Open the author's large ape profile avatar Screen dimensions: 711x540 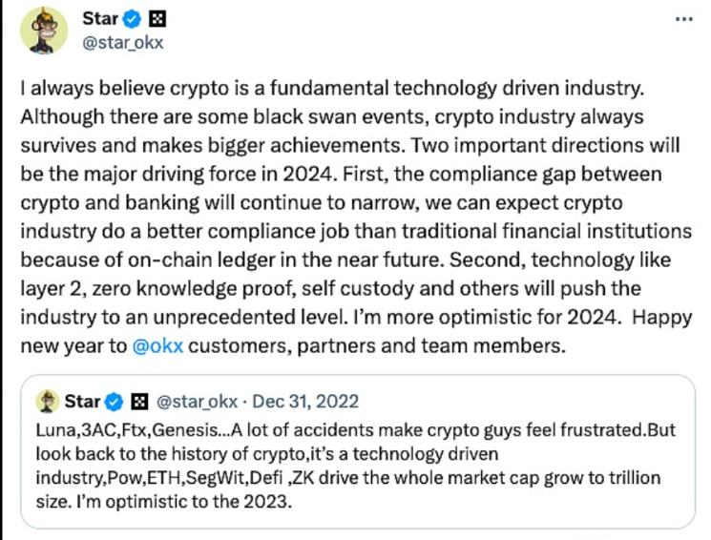click(x=44, y=31)
